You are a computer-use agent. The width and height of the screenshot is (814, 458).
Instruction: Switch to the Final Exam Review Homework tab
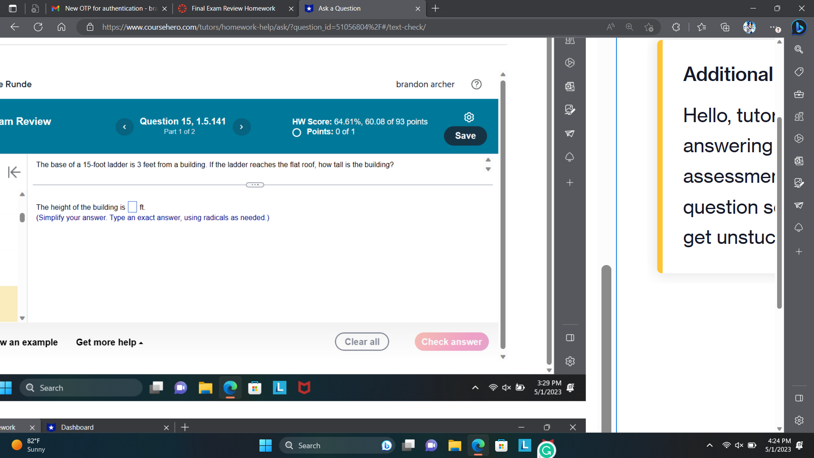tap(233, 8)
